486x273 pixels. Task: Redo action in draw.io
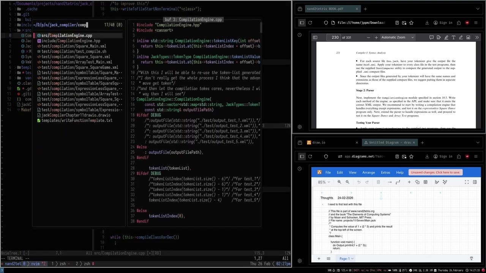coord(367,182)
